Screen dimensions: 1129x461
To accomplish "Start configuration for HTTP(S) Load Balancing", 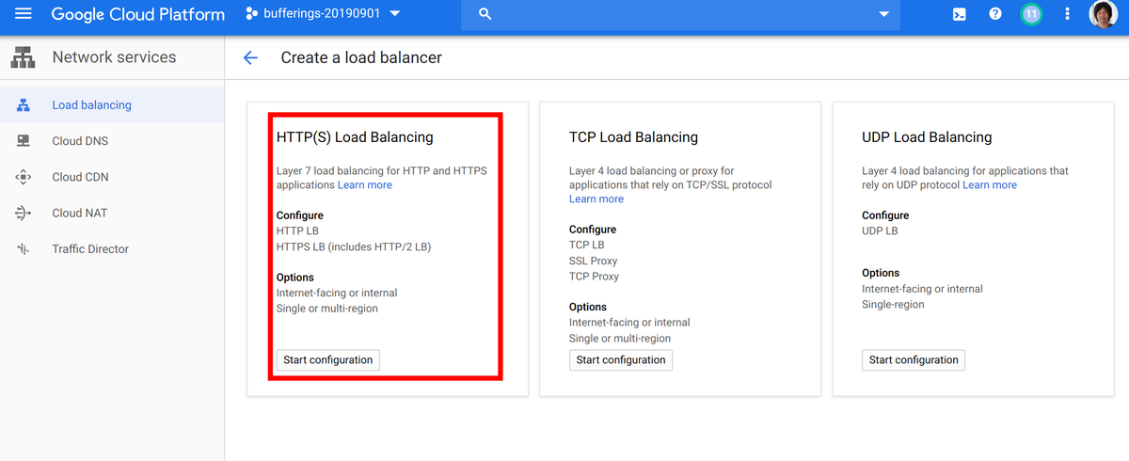I will tap(328, 359).
